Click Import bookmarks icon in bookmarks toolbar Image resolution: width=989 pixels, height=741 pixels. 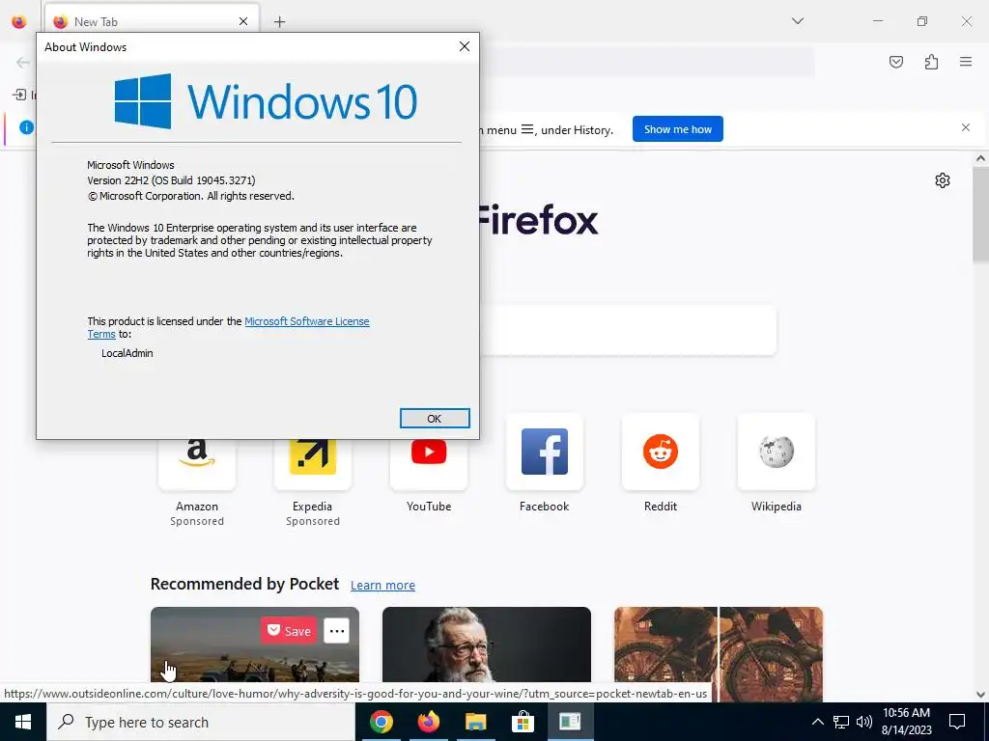[x=19, y=96]
